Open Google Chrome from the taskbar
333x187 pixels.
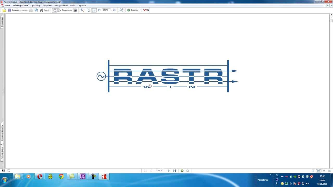tap(61, 177)
